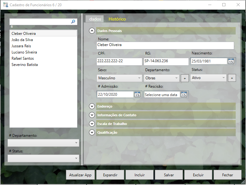Switch to the Histórico tab
The width and height of the screenshot is (246, 185).
[117, 19]
